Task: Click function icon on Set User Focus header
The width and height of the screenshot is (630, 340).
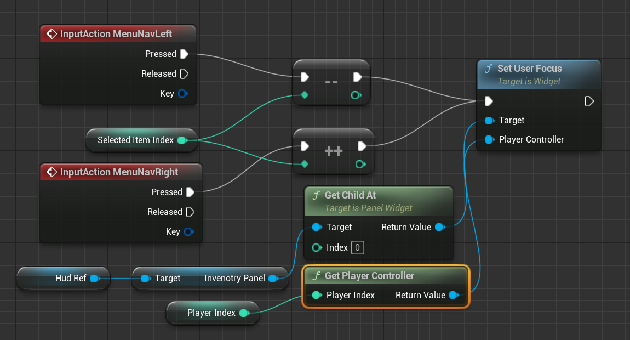Action: (x=489, y=69)
